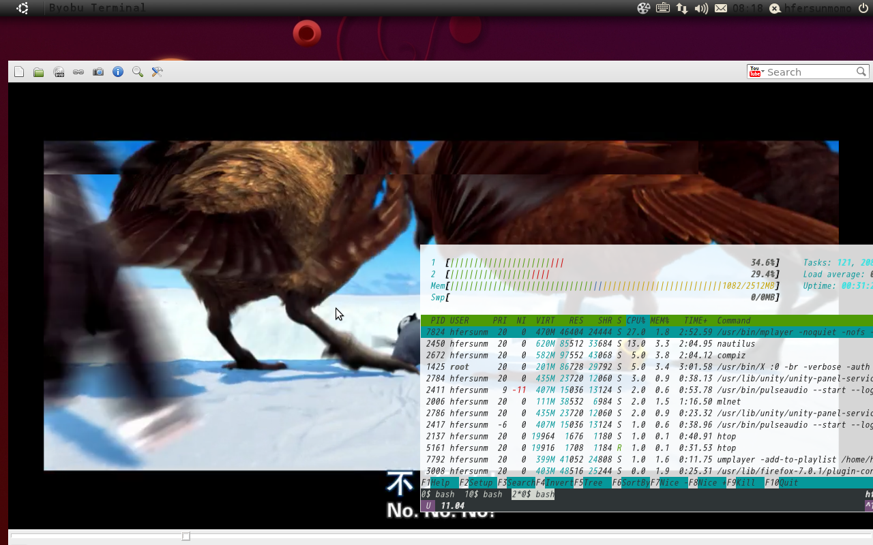
Task: Sort htop by the USER column header
Action: click(x=459, y=320)
